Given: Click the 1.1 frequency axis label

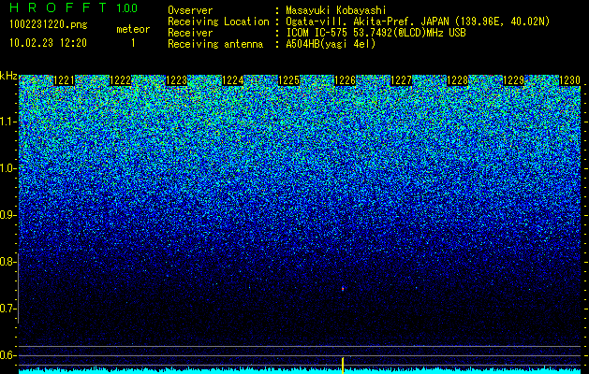Looking at the screenshot, I should (8, 122).
